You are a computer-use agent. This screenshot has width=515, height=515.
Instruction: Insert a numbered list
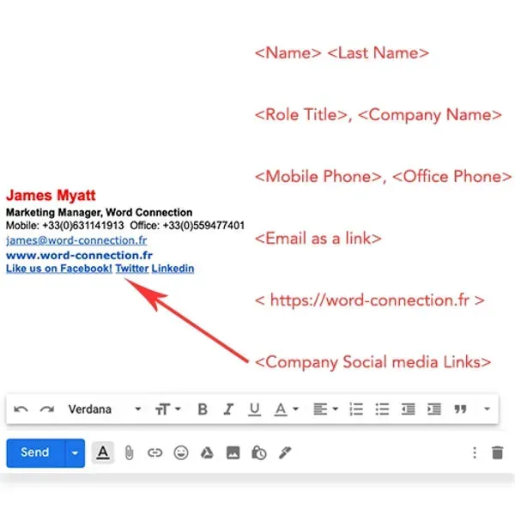click(x=356, y=409)
